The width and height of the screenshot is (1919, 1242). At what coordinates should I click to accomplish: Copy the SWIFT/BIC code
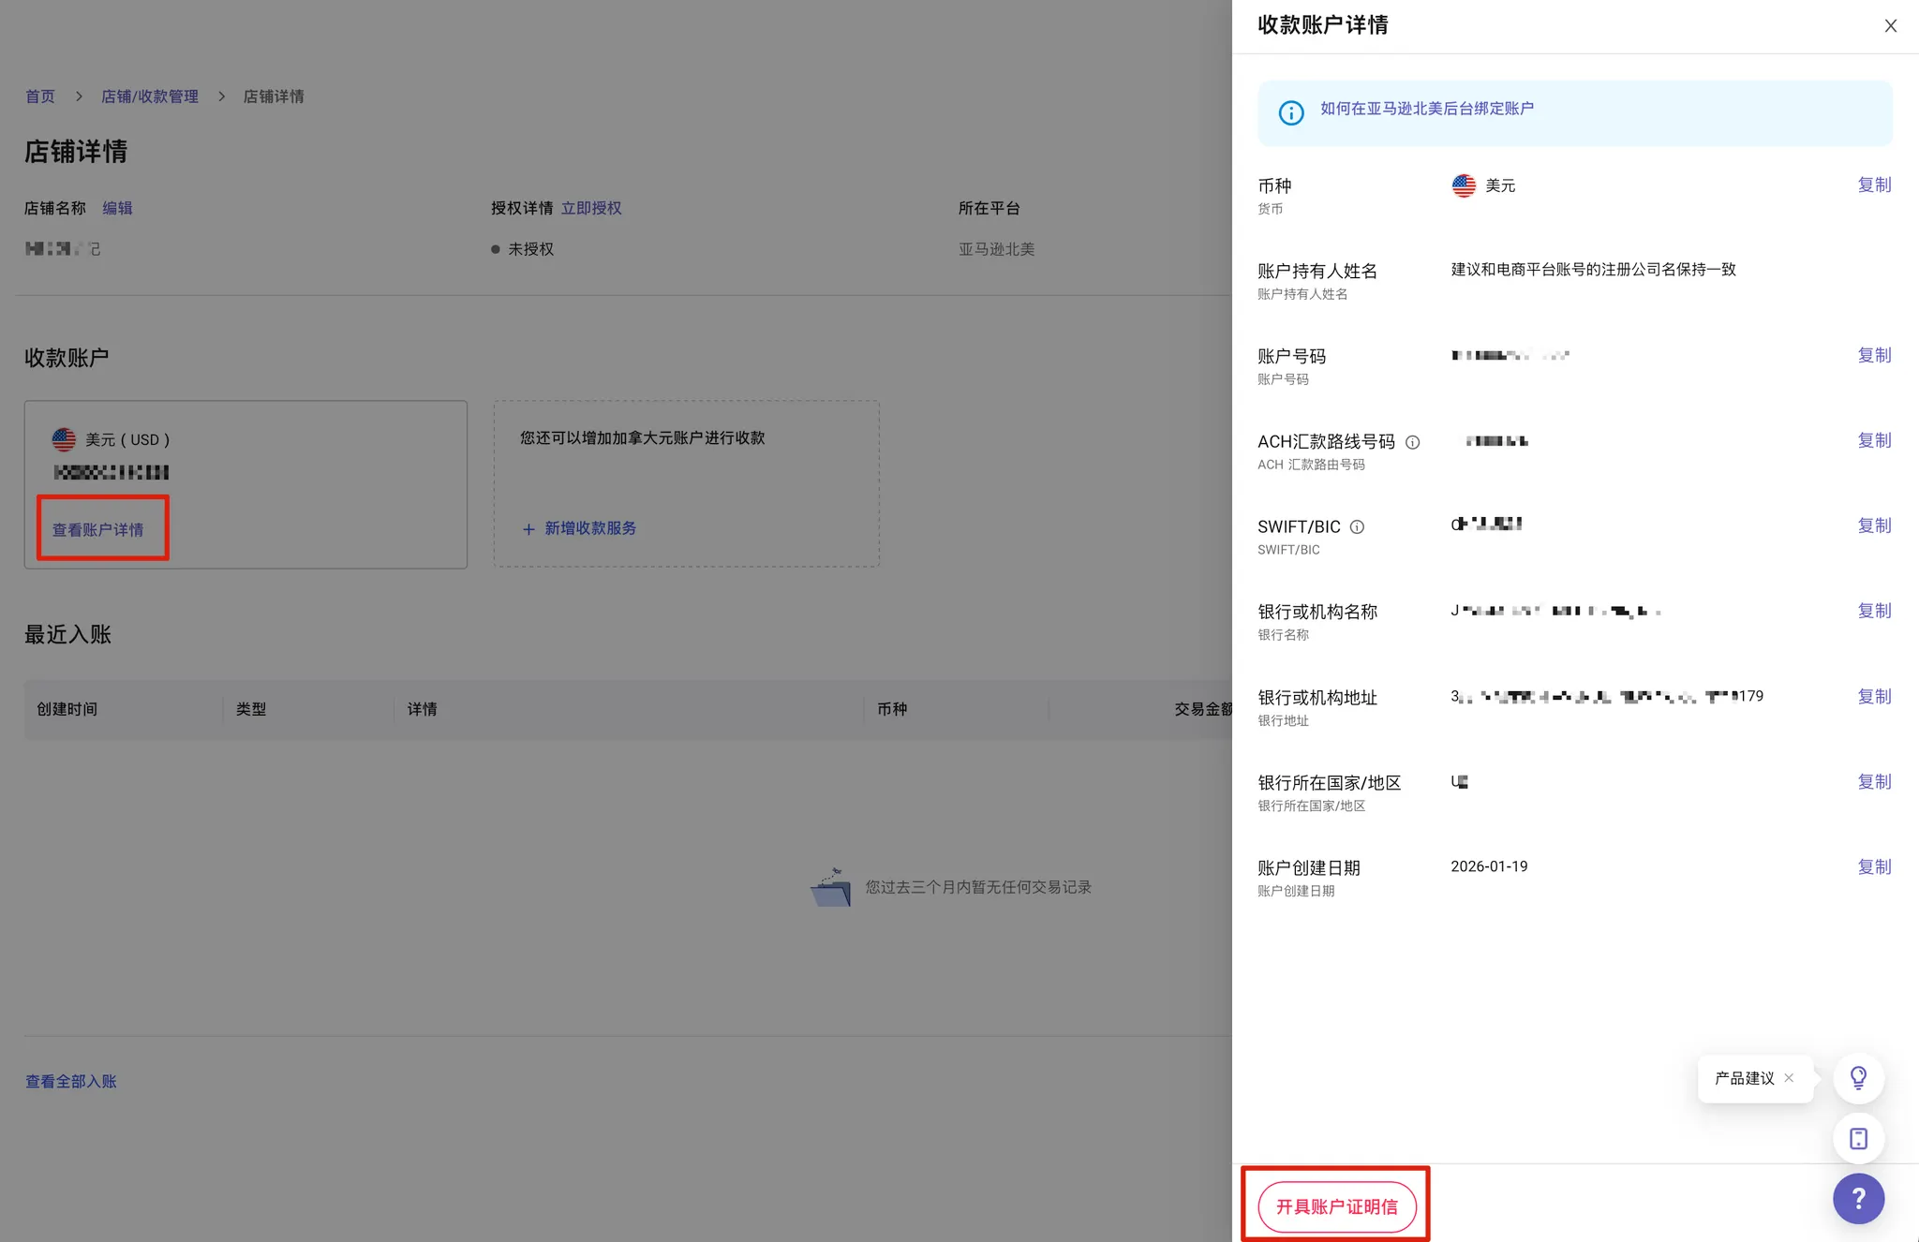tap(1874, 525)
